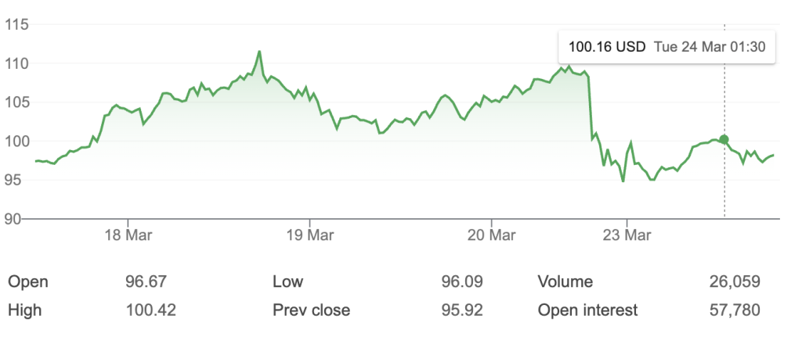Click the Open stat label
This screenshot has width=802, height=337.
coord(27,282)
